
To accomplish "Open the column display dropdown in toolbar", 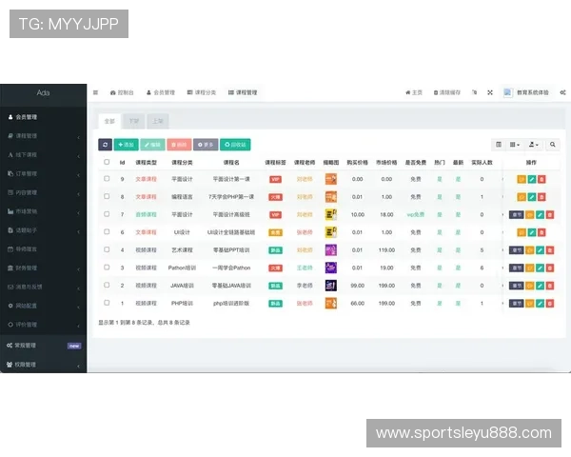I will [515, 145].
